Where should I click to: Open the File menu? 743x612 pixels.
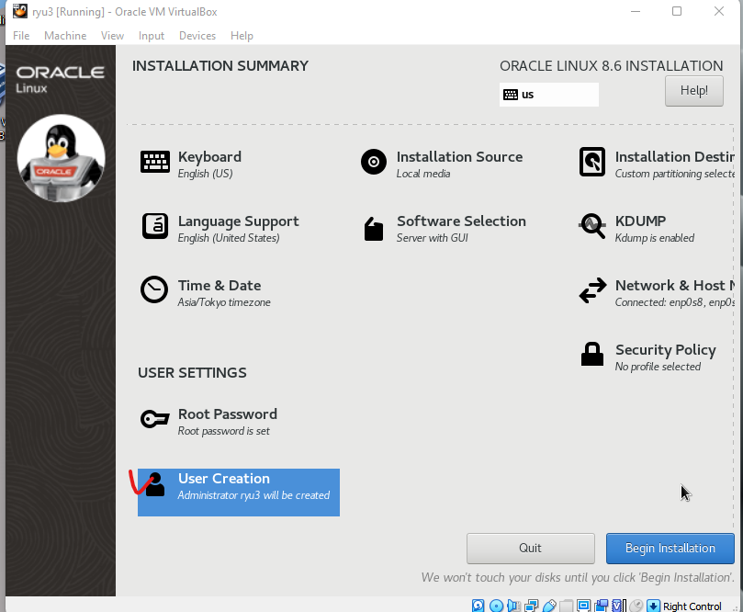point(21,36)
